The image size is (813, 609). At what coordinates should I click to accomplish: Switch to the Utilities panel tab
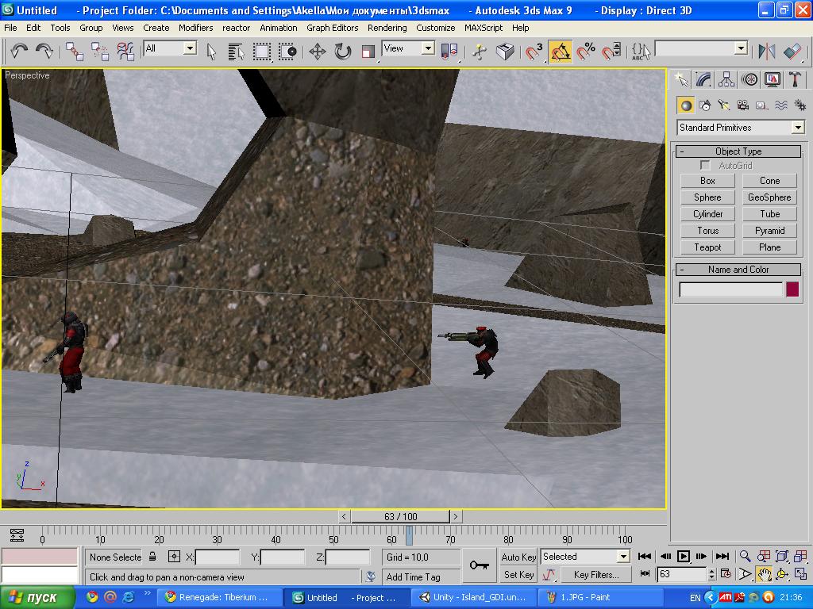click(795, 80)
